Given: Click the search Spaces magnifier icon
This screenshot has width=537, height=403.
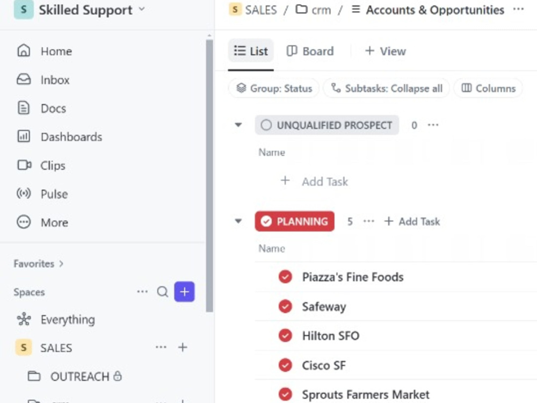Looking at the screenshot, I should click(x=163, y=292).
